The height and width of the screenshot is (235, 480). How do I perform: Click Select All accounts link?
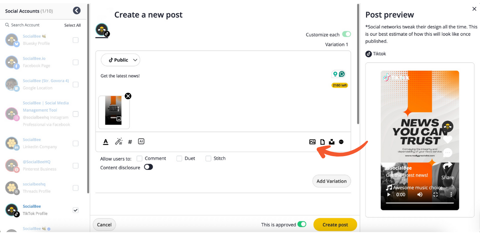(x=72, y=25)
